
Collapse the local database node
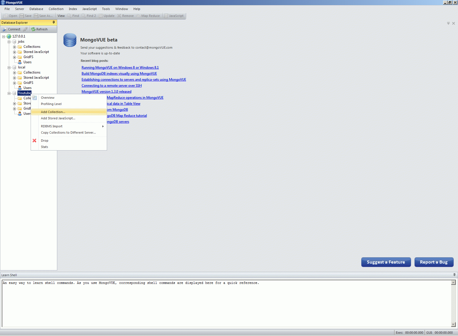tap(9, 68)
